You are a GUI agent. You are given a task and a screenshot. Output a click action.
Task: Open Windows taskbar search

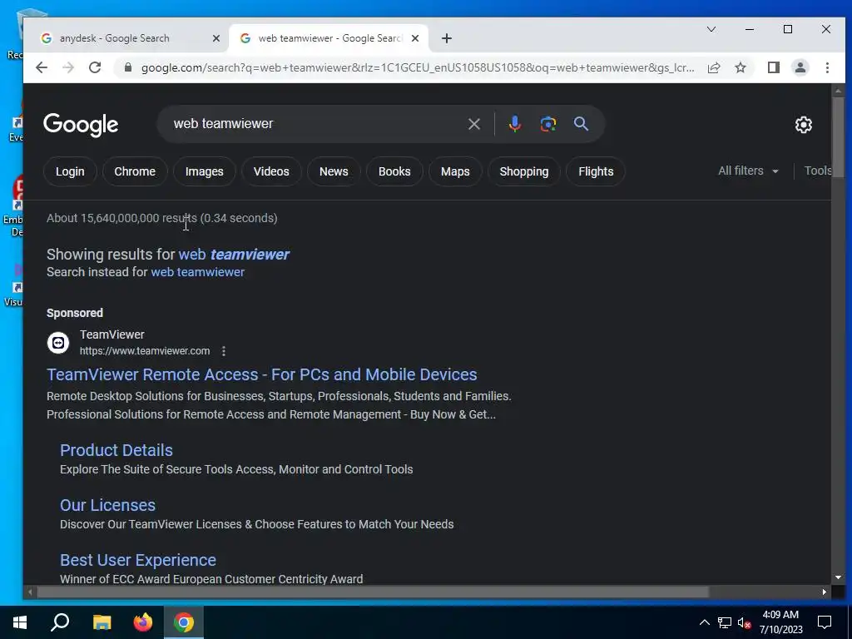[60, 622]
